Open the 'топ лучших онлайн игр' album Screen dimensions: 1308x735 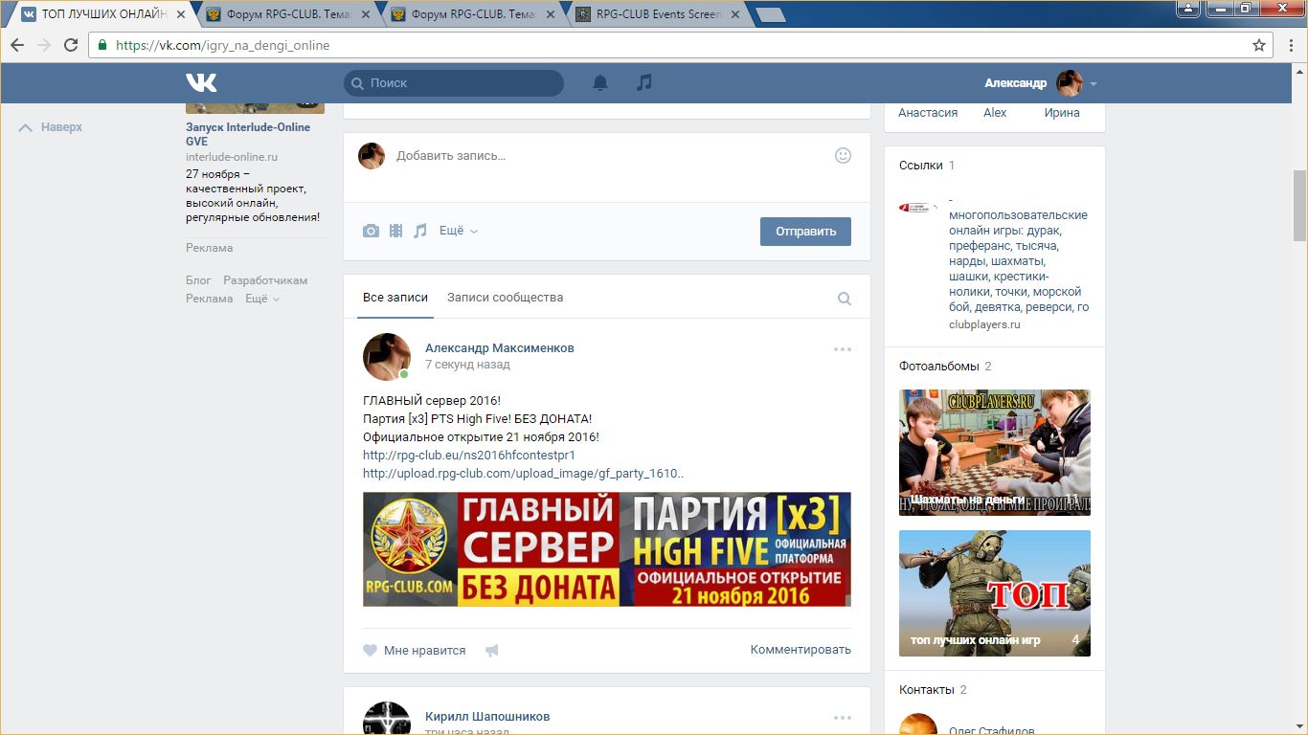pos(994,593)
